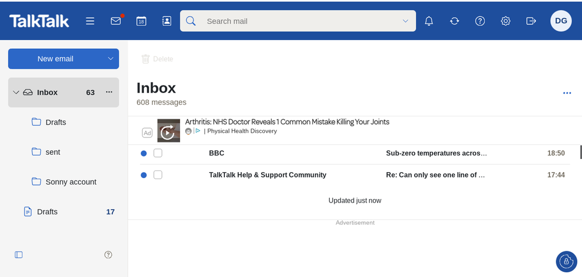582x277 pixels.
Task: Open the Sonny account folder
Action: point(70,182)
